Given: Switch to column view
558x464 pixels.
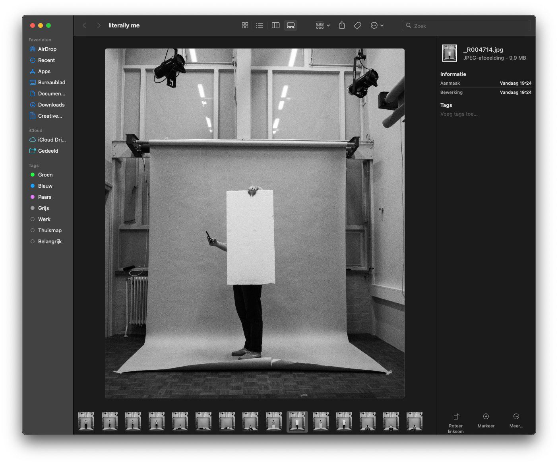Looking at the screenshot, I should coord(275,25).
